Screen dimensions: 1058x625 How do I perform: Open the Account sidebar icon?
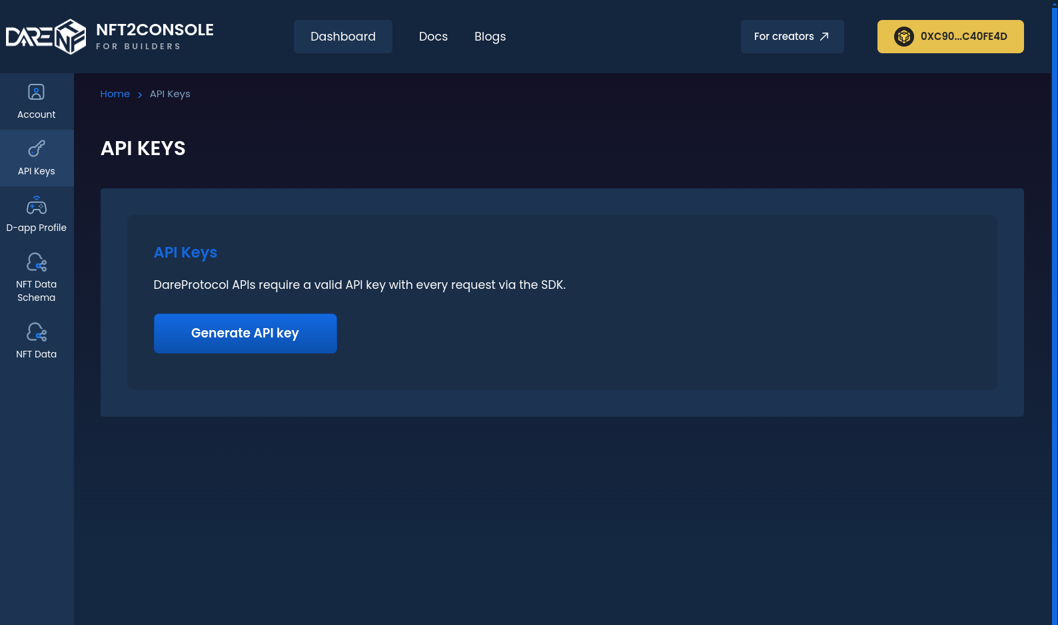[x=37, y=92]
